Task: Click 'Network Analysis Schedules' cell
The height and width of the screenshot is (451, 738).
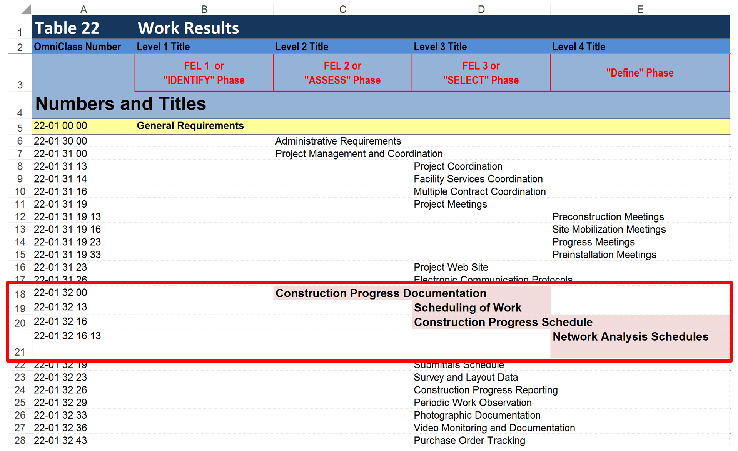Action: [x=640, y=343]
